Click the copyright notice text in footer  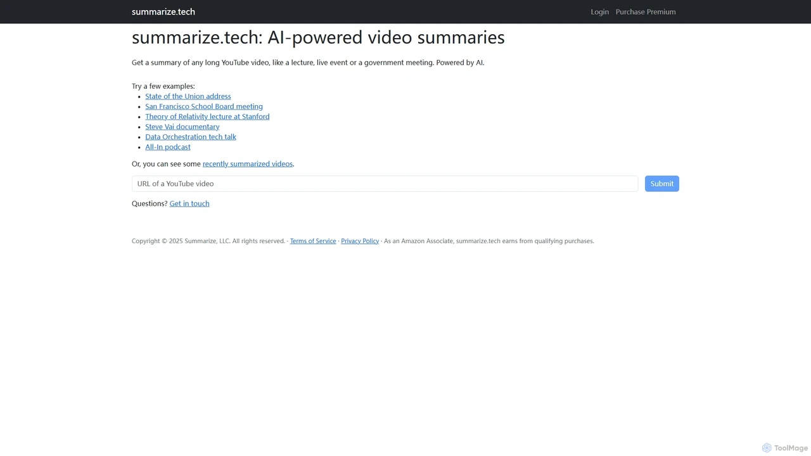tap(208, 241)
